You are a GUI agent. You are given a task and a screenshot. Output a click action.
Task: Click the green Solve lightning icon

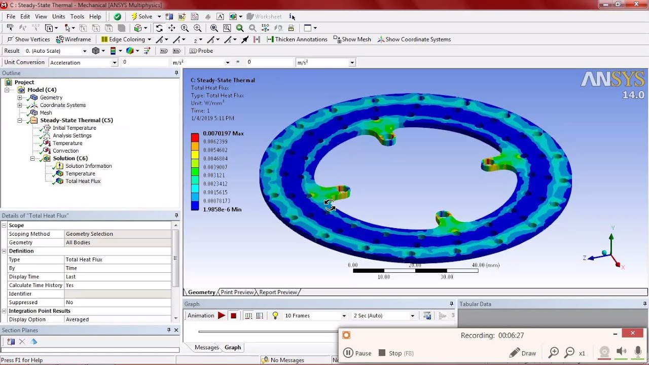pyautogui.click(x=134, y=17)
